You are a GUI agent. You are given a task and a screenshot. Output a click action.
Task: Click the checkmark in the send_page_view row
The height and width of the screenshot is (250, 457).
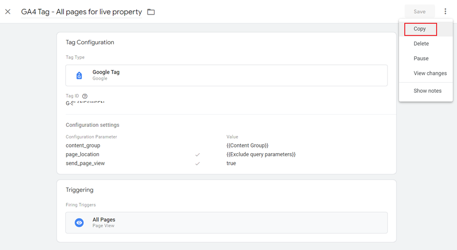198,164
